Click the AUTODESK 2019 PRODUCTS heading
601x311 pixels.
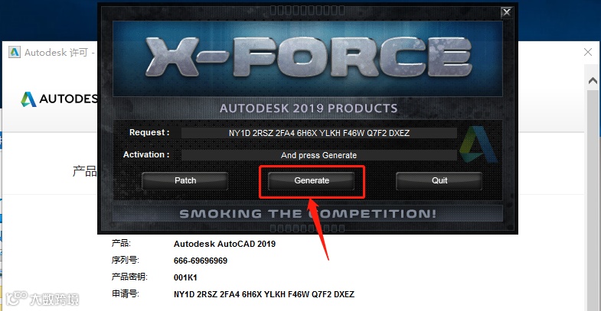click(x=309, y=109)
